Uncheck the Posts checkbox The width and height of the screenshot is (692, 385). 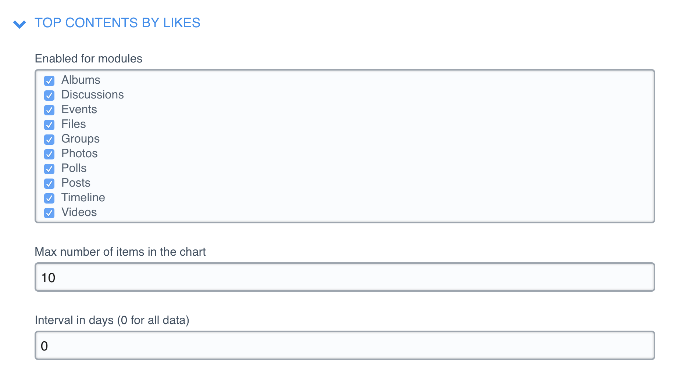tap(49, 183)
